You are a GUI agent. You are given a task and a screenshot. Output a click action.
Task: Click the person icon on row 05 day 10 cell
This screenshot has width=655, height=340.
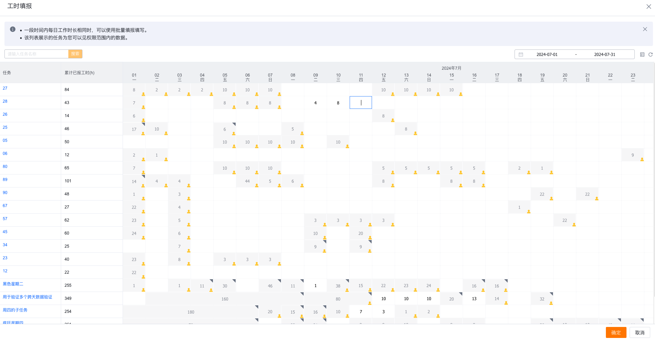click(x=347, y=146)
